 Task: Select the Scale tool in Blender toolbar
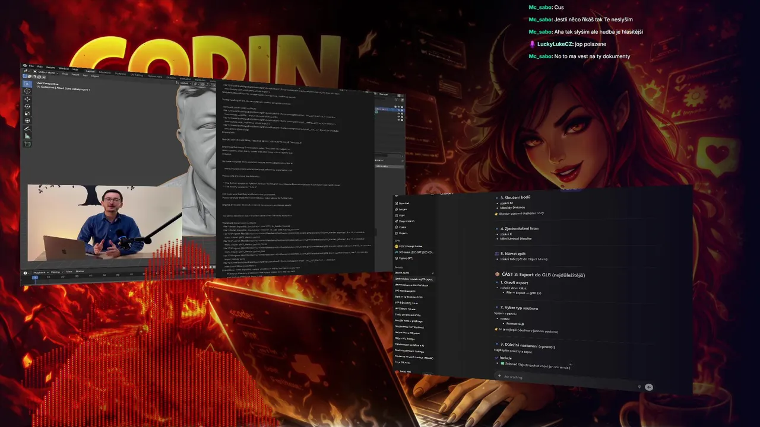point(27,114)
